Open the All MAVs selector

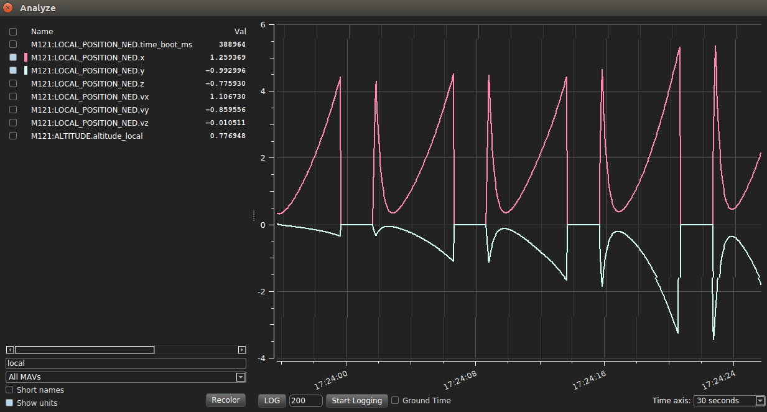(x=124, y=377)
